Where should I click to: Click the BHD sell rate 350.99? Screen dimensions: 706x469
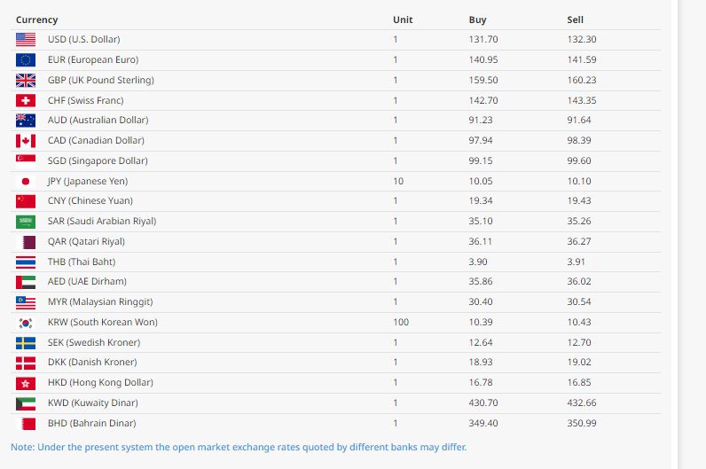coord(581,424)
